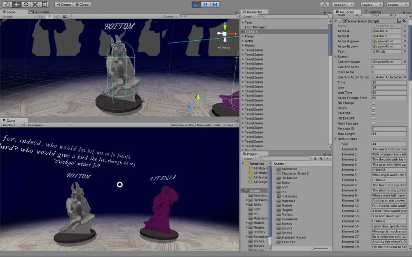Open the Display 1 dropdown
The image size is (412, 257).
point(13,125)
